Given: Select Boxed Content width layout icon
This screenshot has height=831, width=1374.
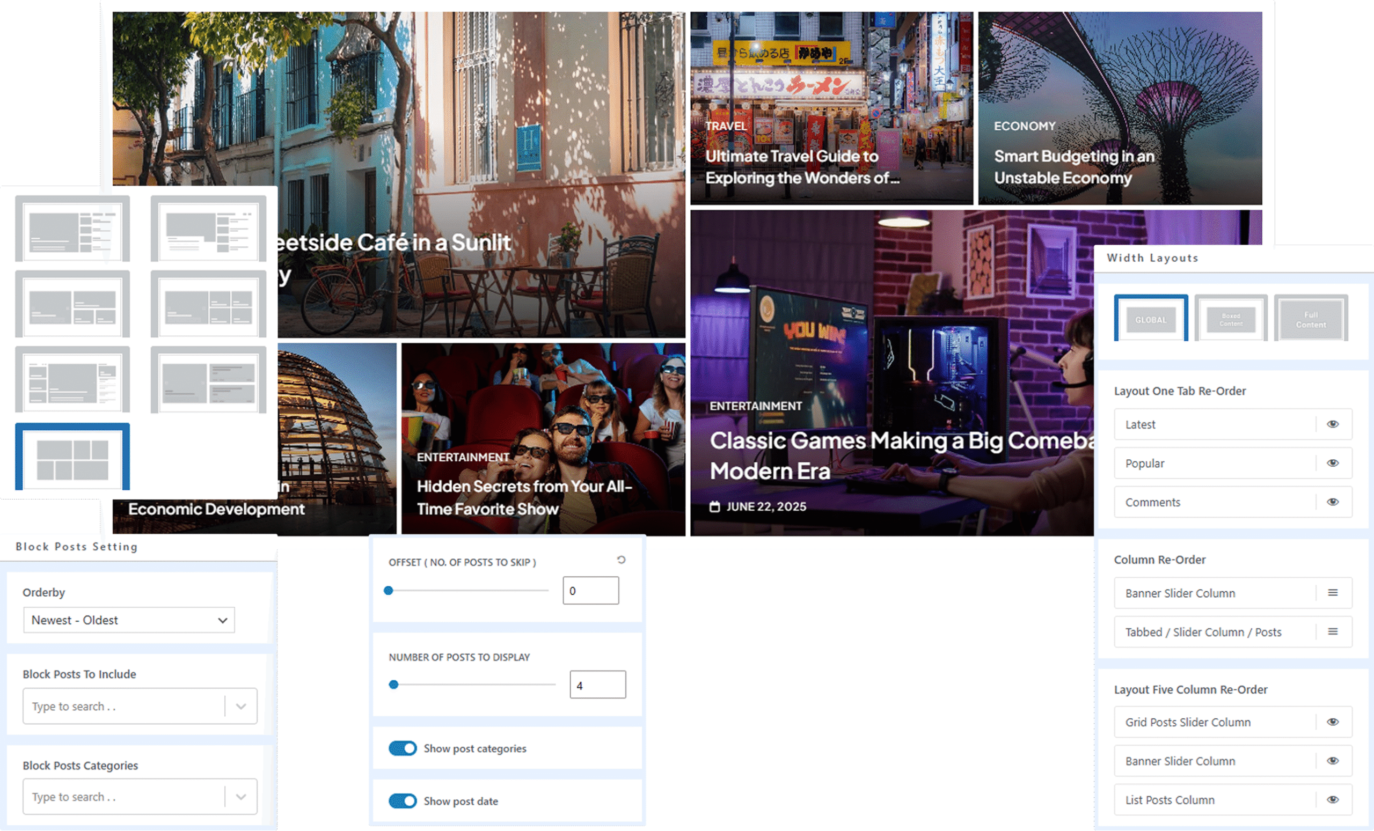Looking at the screenshot, I should 1231,319.
